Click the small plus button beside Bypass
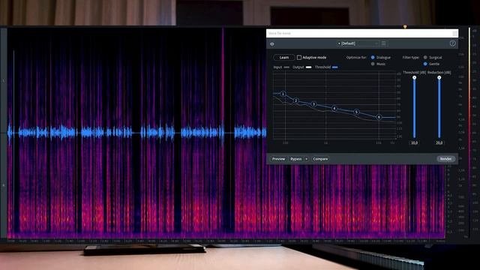Image resolution: width=480 pixels, height=270 pixels. click(306, 159)
